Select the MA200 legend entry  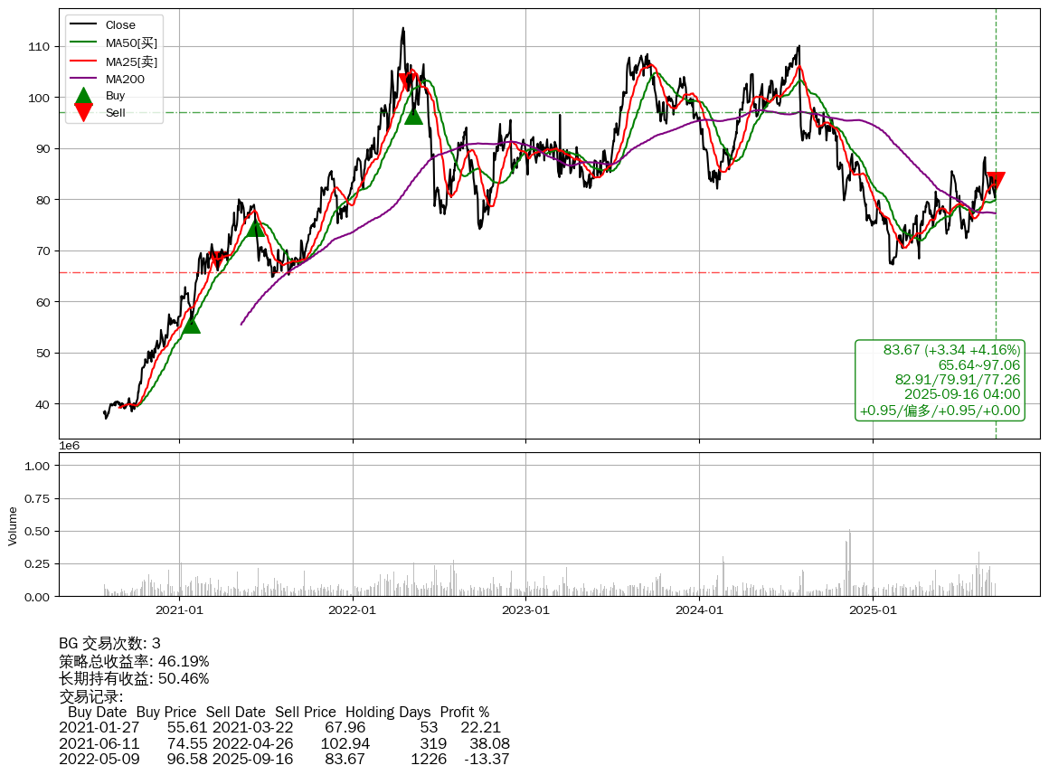125,79
